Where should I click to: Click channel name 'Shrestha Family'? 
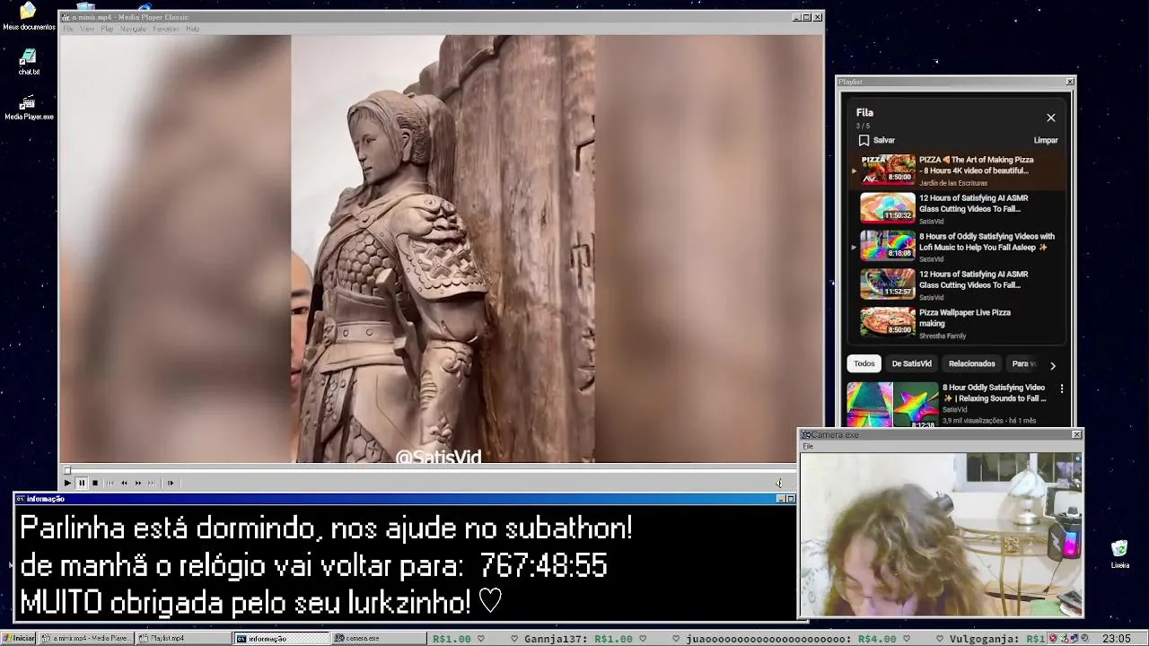[x=943, y=336]
